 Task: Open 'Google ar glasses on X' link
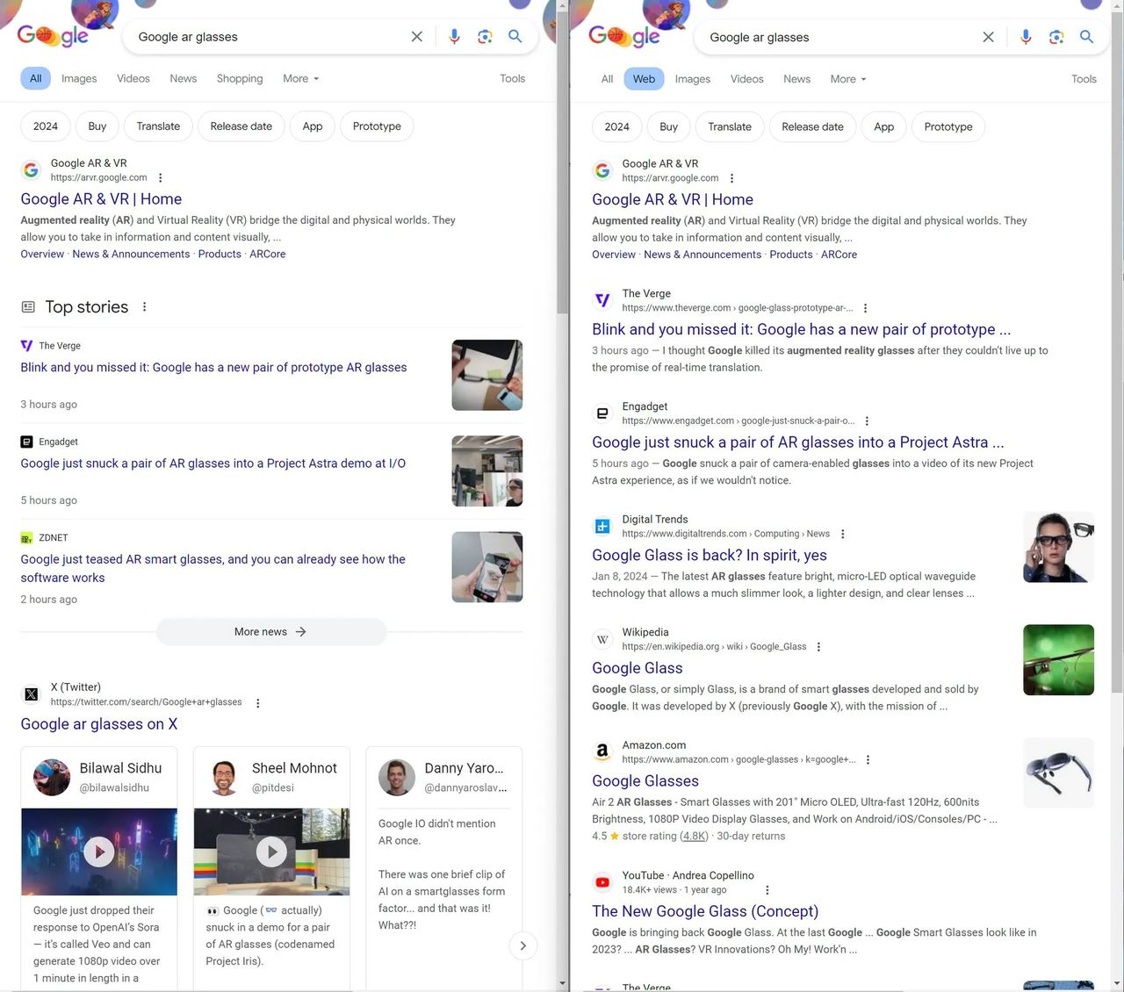point(99,724)
